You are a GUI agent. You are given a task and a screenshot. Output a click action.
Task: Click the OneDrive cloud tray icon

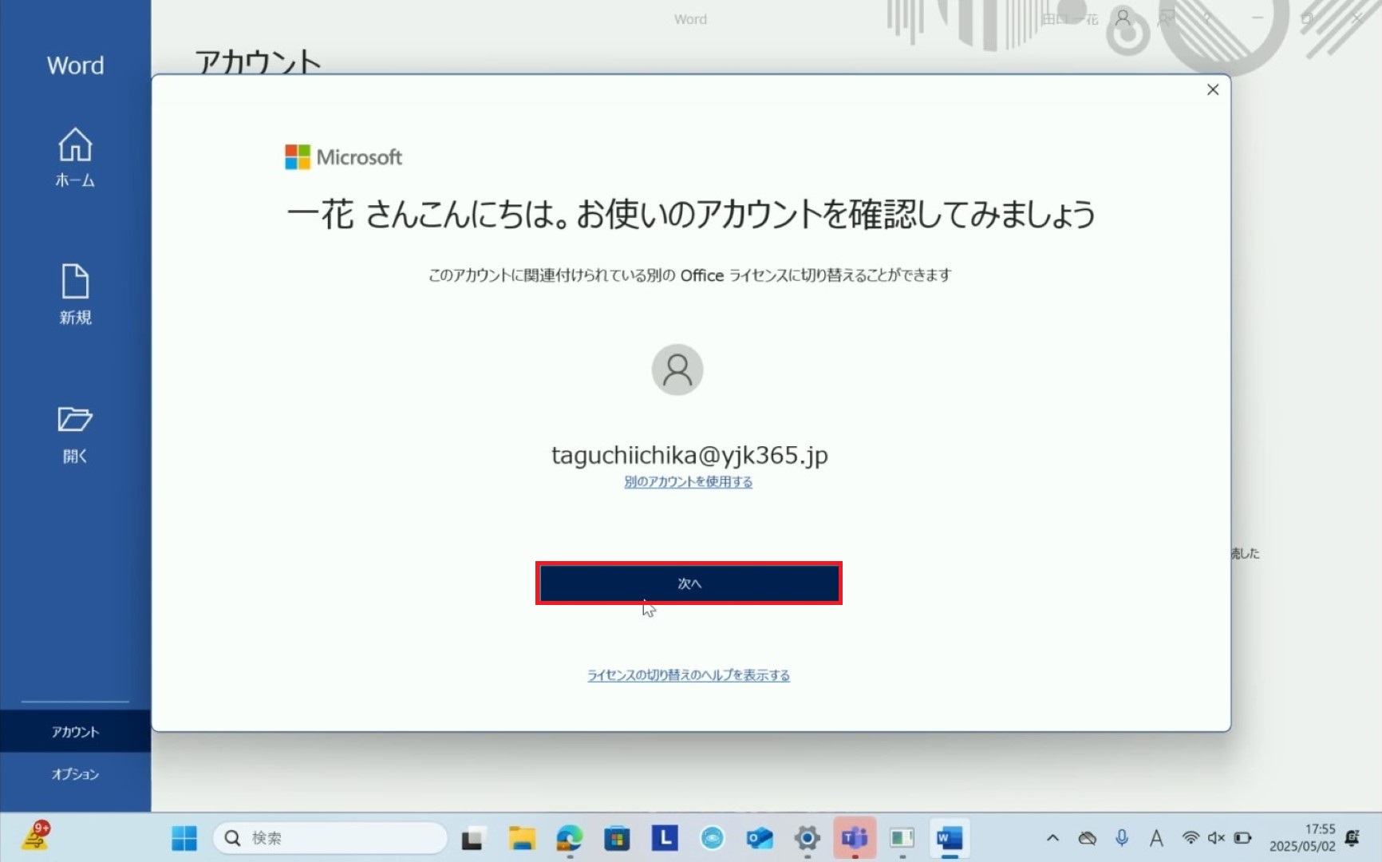1087,838
